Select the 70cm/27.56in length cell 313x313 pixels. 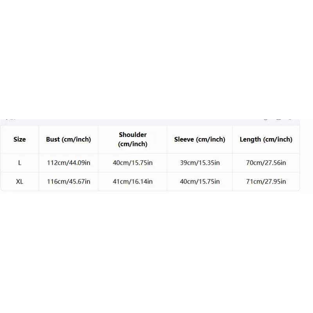266,163
